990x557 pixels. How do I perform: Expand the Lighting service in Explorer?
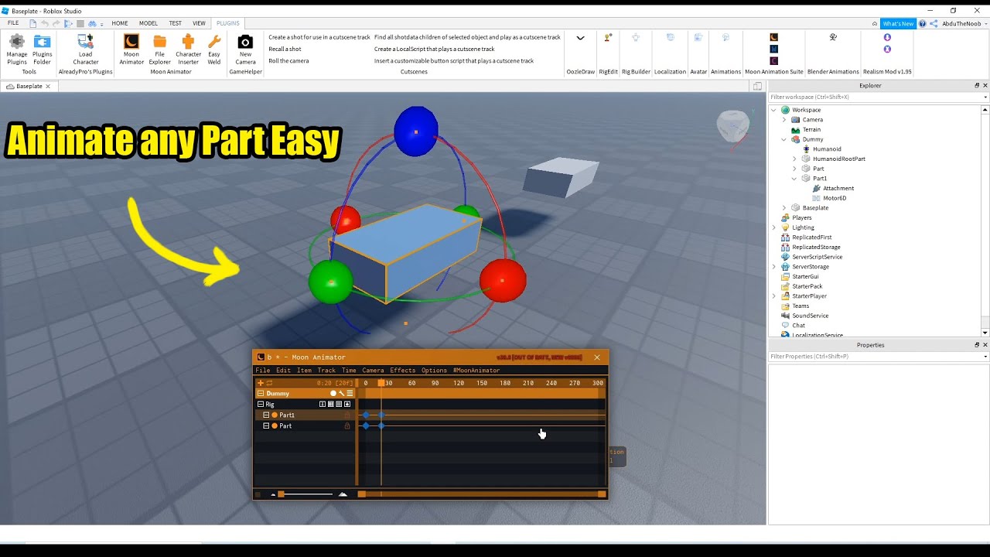(774, 227)
